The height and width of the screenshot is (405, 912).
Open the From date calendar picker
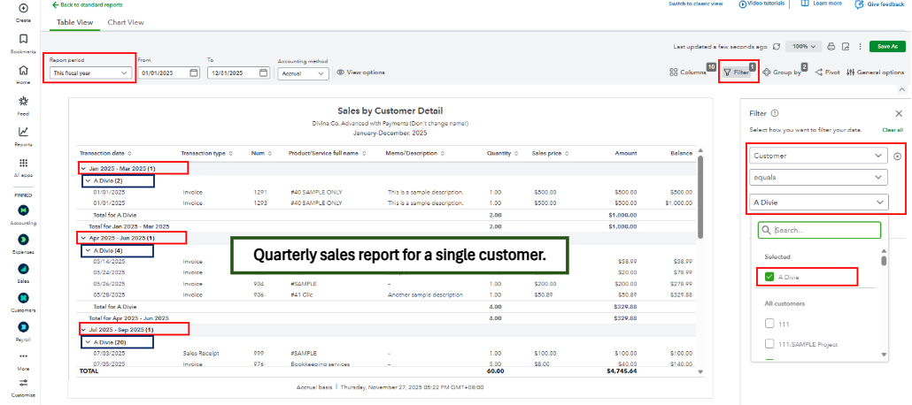[193, 73]
